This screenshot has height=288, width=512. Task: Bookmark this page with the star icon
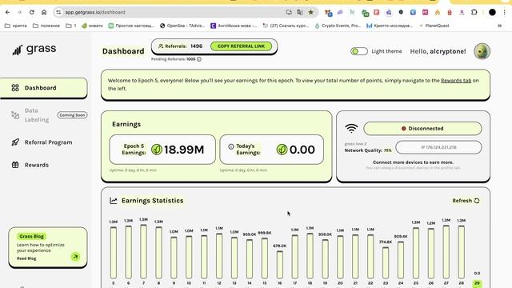[x=311, y=13]
